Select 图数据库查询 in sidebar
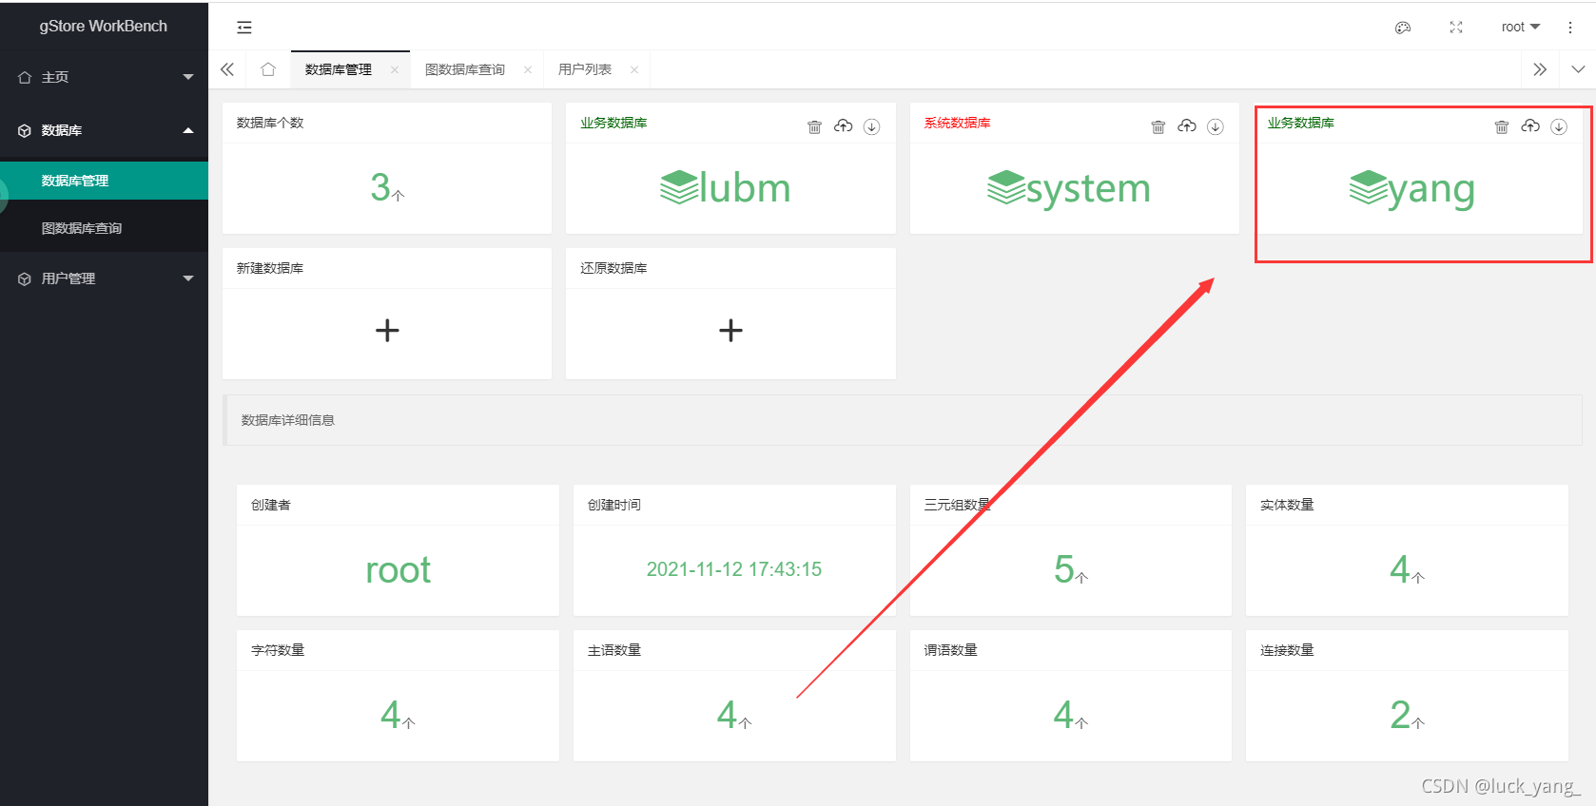Viewport: 1596px width, 806px height. 105,228
